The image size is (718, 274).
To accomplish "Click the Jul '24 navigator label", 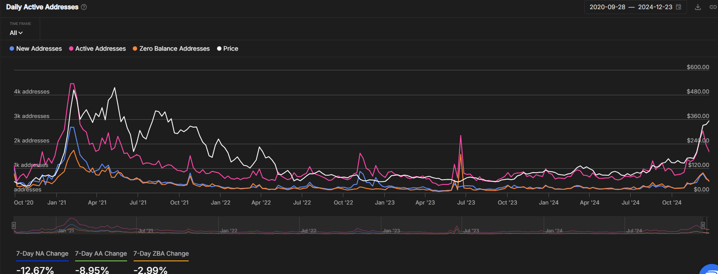I will 635,231.
